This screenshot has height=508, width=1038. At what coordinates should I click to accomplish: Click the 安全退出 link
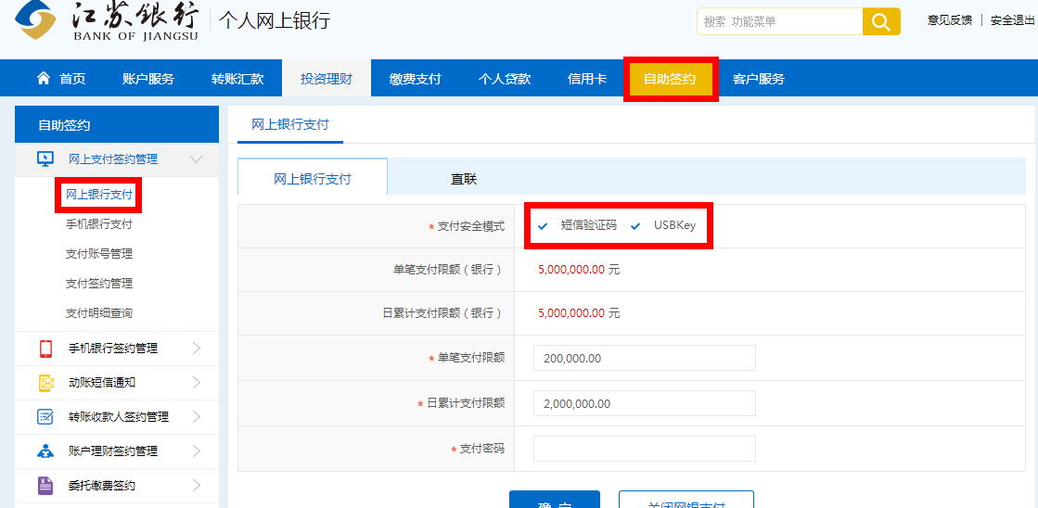(x=1013, y=20)
